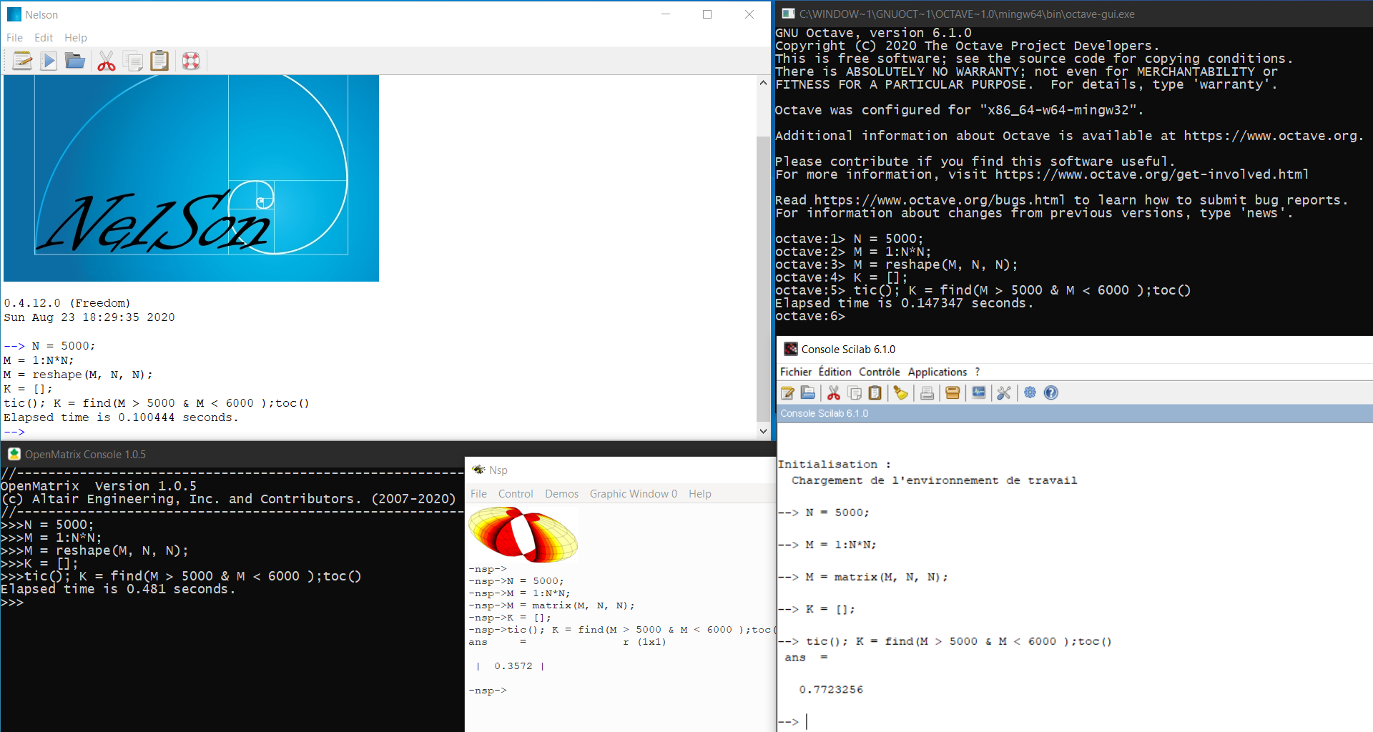Image resolution: width=1373 pixels, height=732 pixels.
Task: Click 'M = matrix(M, N, N);' line in Scilab
Action: (x=877, y=577)
